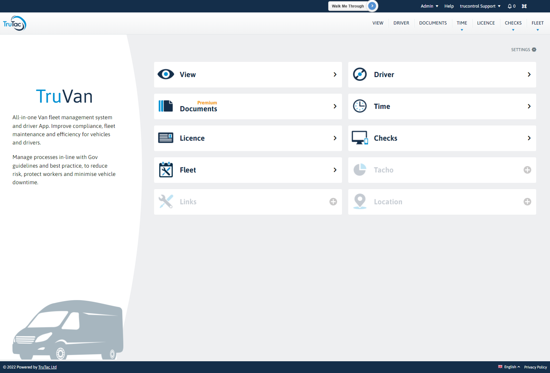
Task: Open the English language selector
Action: click(x=509, y=367)
